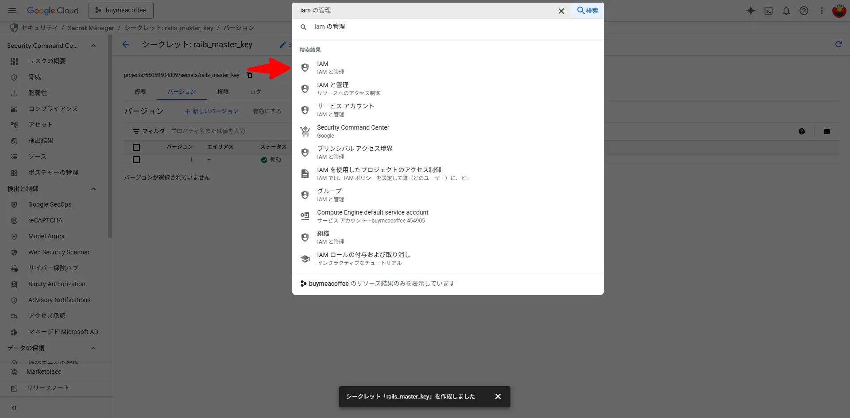Click the 新しいバージョン button
The height and width of the screenshot is (418, 850).
click(x=211, y=111)
